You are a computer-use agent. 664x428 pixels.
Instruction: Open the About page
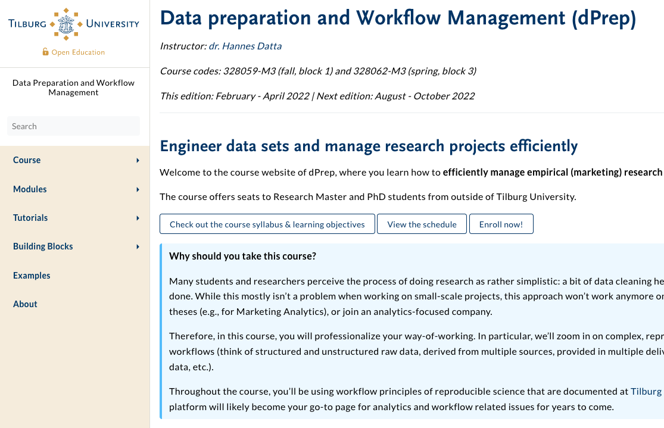[25, 304]
